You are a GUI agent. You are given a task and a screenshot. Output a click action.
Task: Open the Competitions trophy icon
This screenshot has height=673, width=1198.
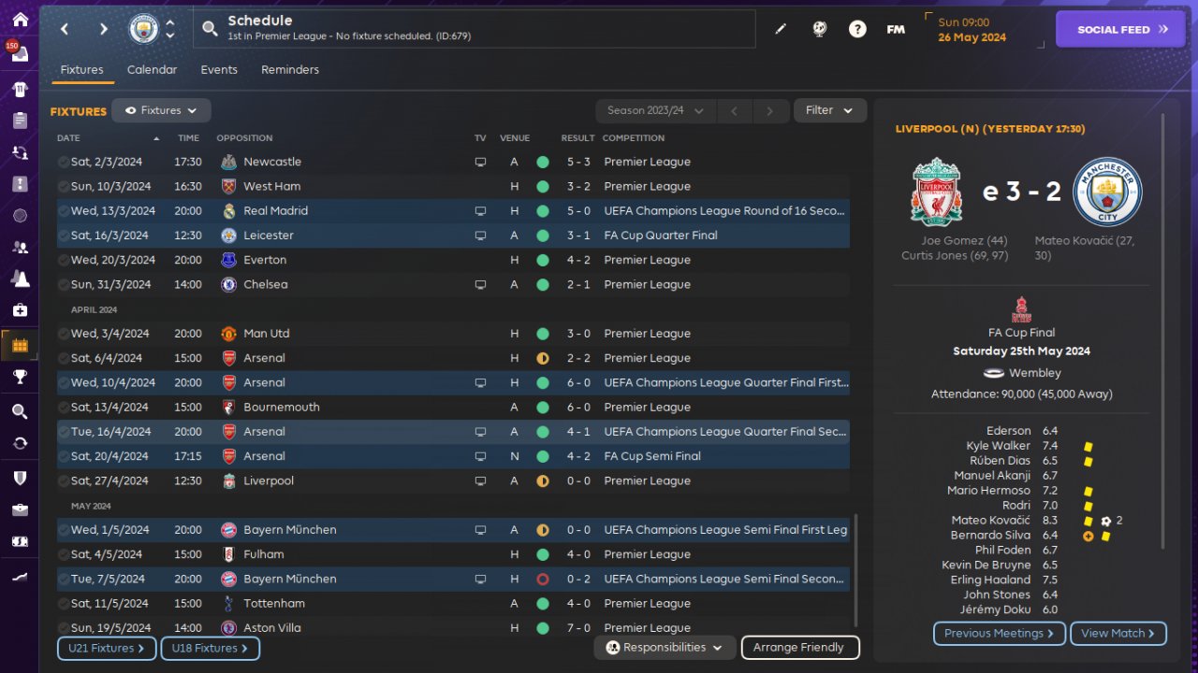pyautogui.click(x=20, y=378)
